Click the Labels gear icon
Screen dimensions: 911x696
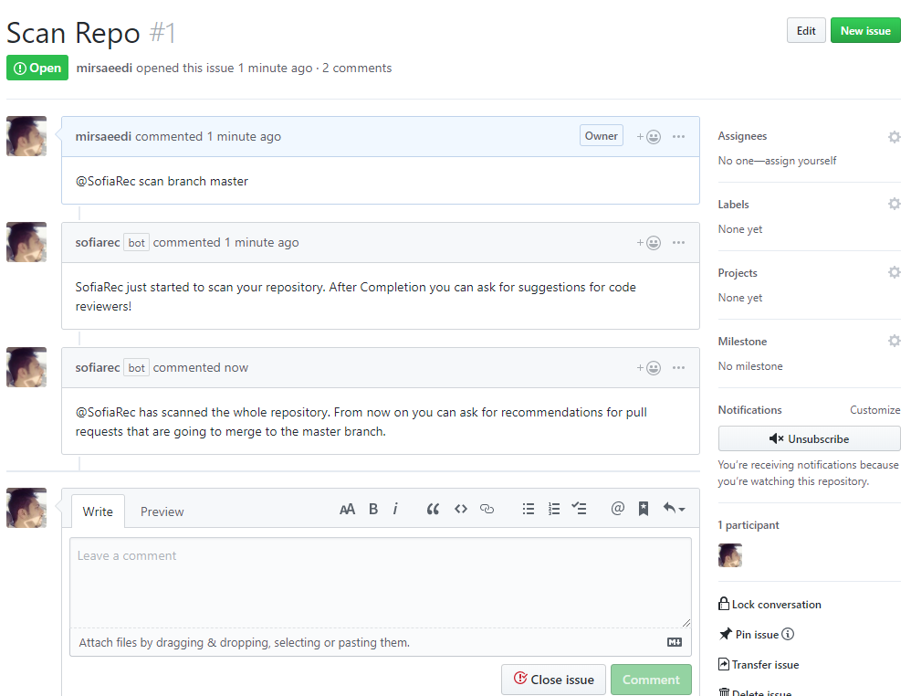tap(895, 204)
